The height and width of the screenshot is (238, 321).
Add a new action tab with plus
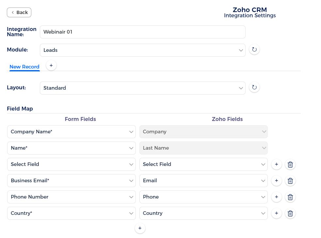51,66
